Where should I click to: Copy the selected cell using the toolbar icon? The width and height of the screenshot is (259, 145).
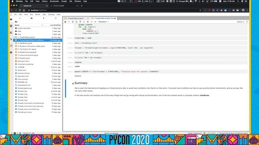point(76,22)
